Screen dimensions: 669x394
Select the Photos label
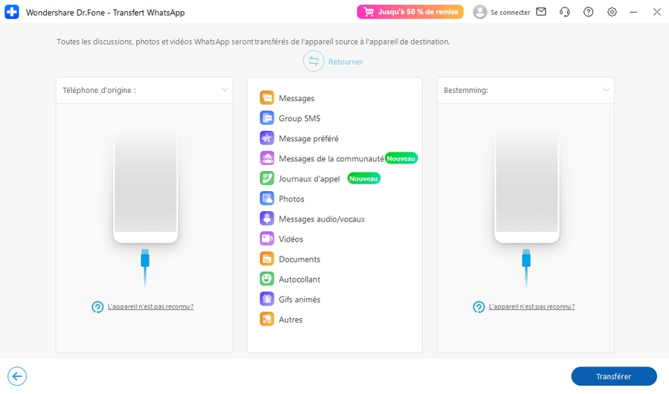[291, 198]
